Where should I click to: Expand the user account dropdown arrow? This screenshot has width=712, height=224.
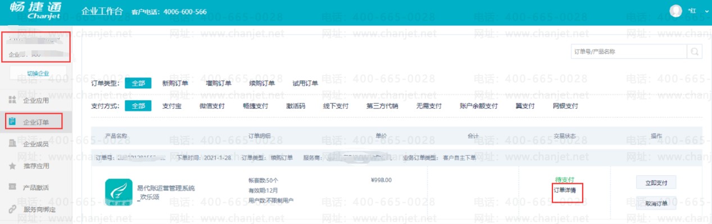(x=707, y=11)
